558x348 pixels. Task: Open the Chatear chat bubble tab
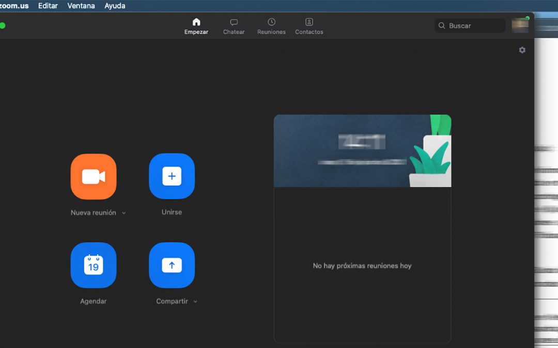[x=234, y=26]
